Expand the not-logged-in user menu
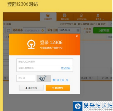 coord(99,19)
